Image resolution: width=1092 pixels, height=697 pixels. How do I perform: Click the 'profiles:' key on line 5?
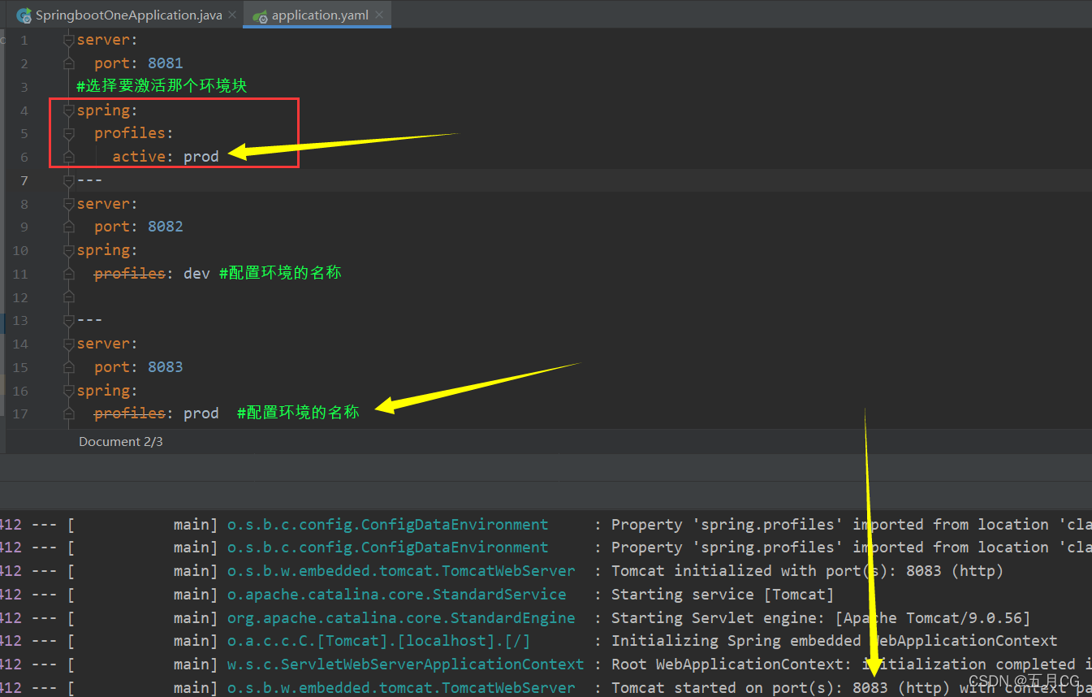coord(134,133)
